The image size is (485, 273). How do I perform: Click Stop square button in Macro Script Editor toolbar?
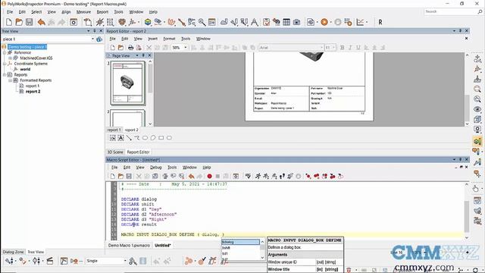217,176
